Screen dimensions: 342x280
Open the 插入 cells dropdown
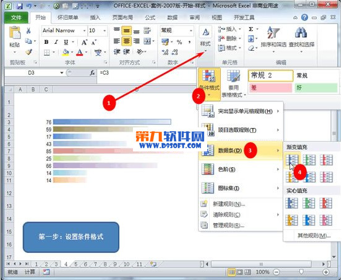coord(229,29)
